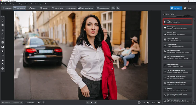This screenshot has width=196, height=105.
Task: Open the Вставка картинки tool
Action: (177, 51)
